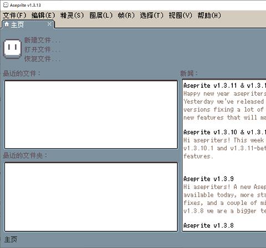Click the 打开文件... link
The image size is (266, 248).
(x=42, y=49)
